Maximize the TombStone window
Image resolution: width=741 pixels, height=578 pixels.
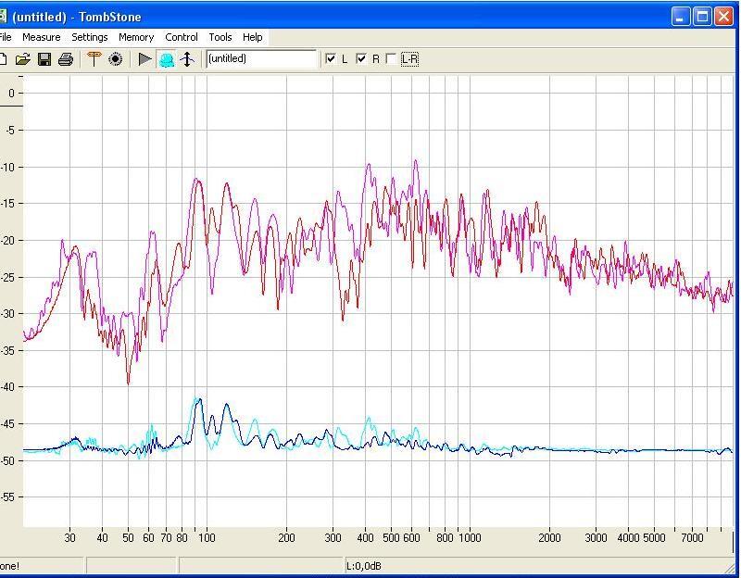(x=703, y=17)
